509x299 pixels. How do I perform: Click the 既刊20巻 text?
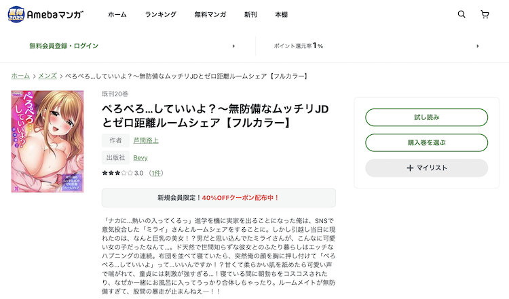click(115, 94)
